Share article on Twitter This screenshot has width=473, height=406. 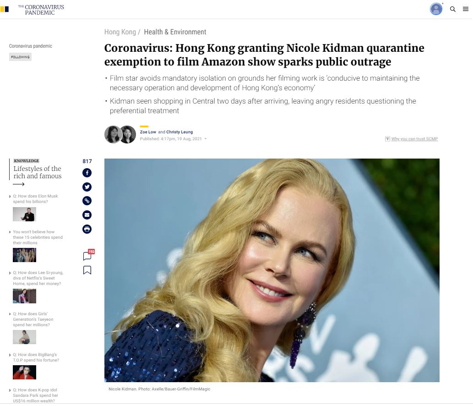pos(87,187)
